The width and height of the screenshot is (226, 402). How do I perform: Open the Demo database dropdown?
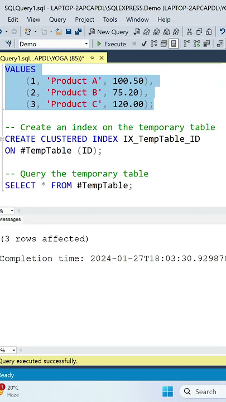tap(54, 44)
